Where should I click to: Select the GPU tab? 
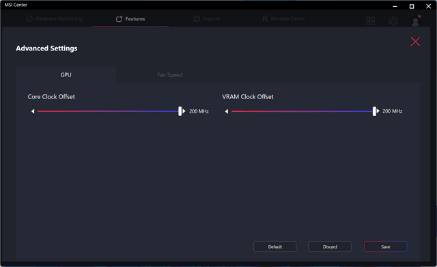tap(66, 74)
